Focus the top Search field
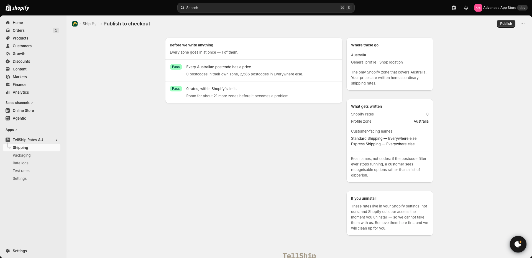The width and height of the screenshot is (532, 258). 266,8
